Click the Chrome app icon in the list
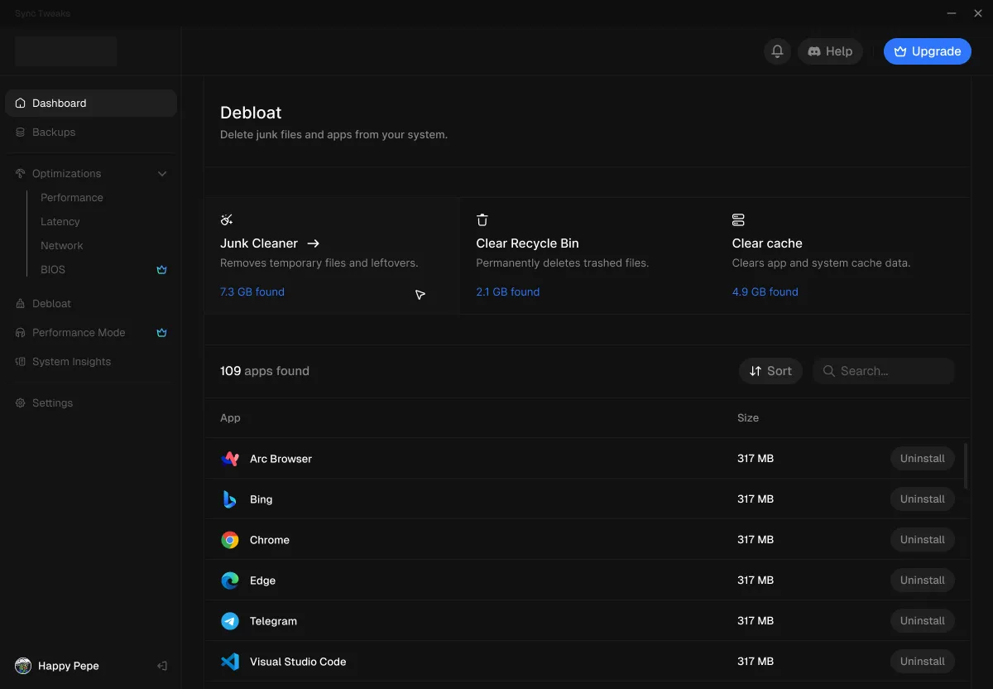 coord(229,539)
